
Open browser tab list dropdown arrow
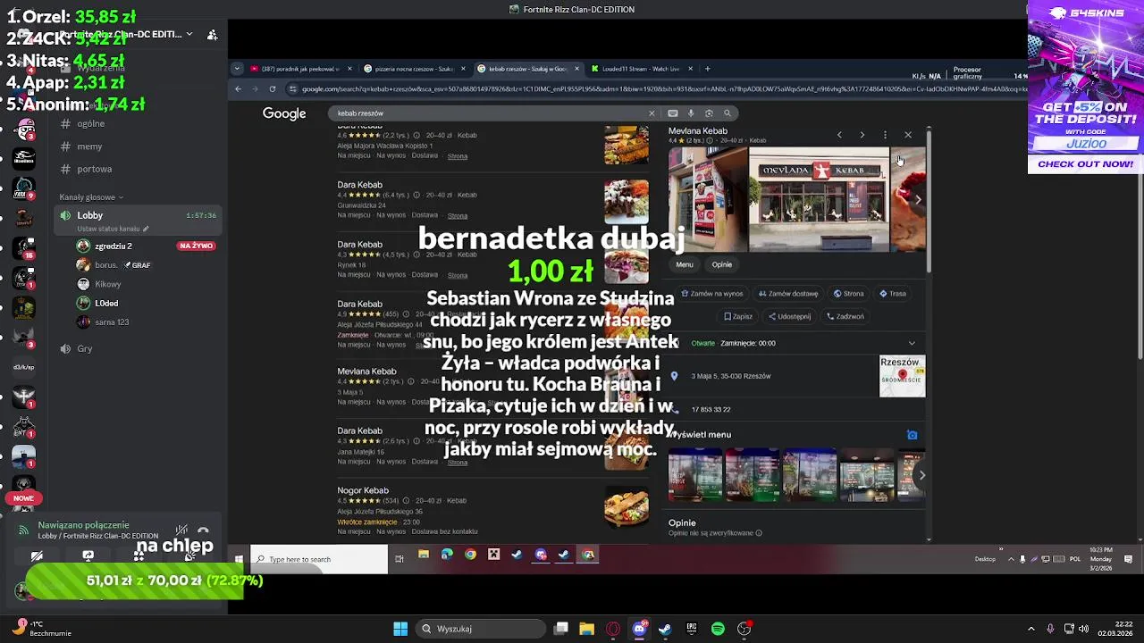point(237,69)
